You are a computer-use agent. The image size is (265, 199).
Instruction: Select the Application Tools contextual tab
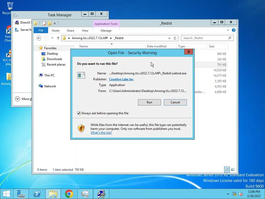(x=106, y=24)
